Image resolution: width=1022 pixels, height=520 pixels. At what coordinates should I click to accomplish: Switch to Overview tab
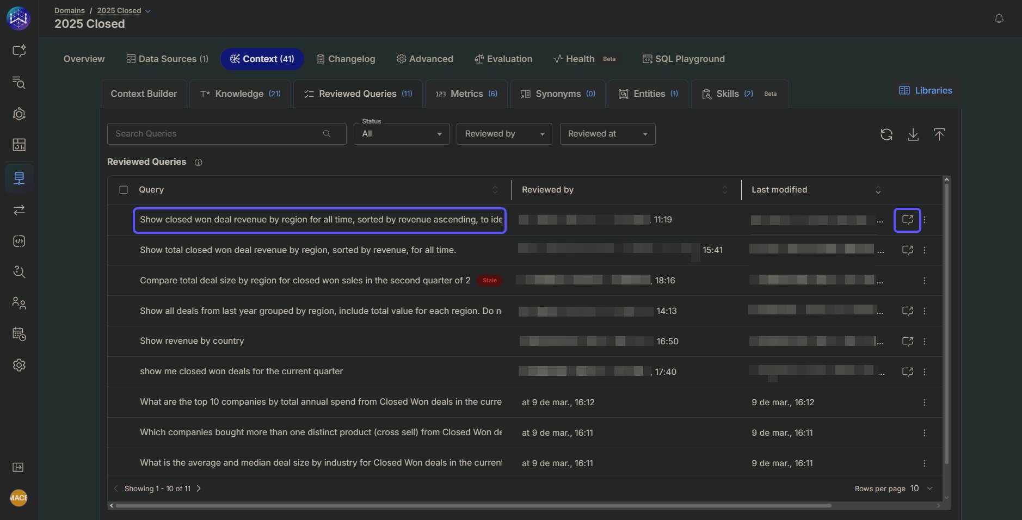[84, 59]
